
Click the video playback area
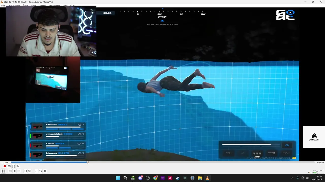click(x=162, y=84)
